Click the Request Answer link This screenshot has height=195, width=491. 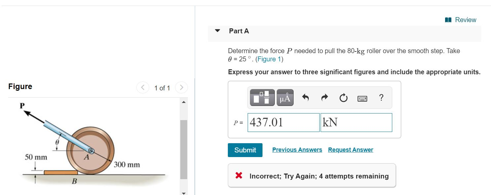[x=350, y=149]
